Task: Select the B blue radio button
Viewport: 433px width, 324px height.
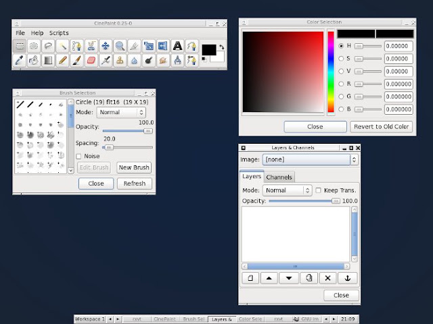Action: (x=341, y=109)
